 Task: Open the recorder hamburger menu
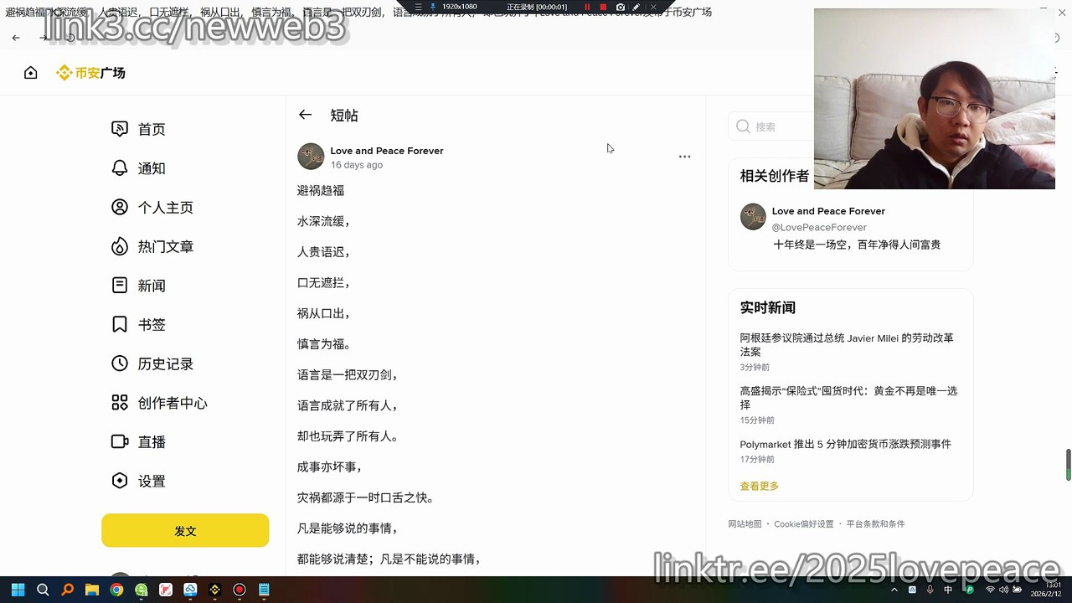point(419,7)
